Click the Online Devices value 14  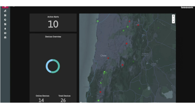tap(41, 100)
